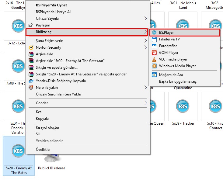
Task: Click the Fotoğraflar app icon
Action: [154, 46]
